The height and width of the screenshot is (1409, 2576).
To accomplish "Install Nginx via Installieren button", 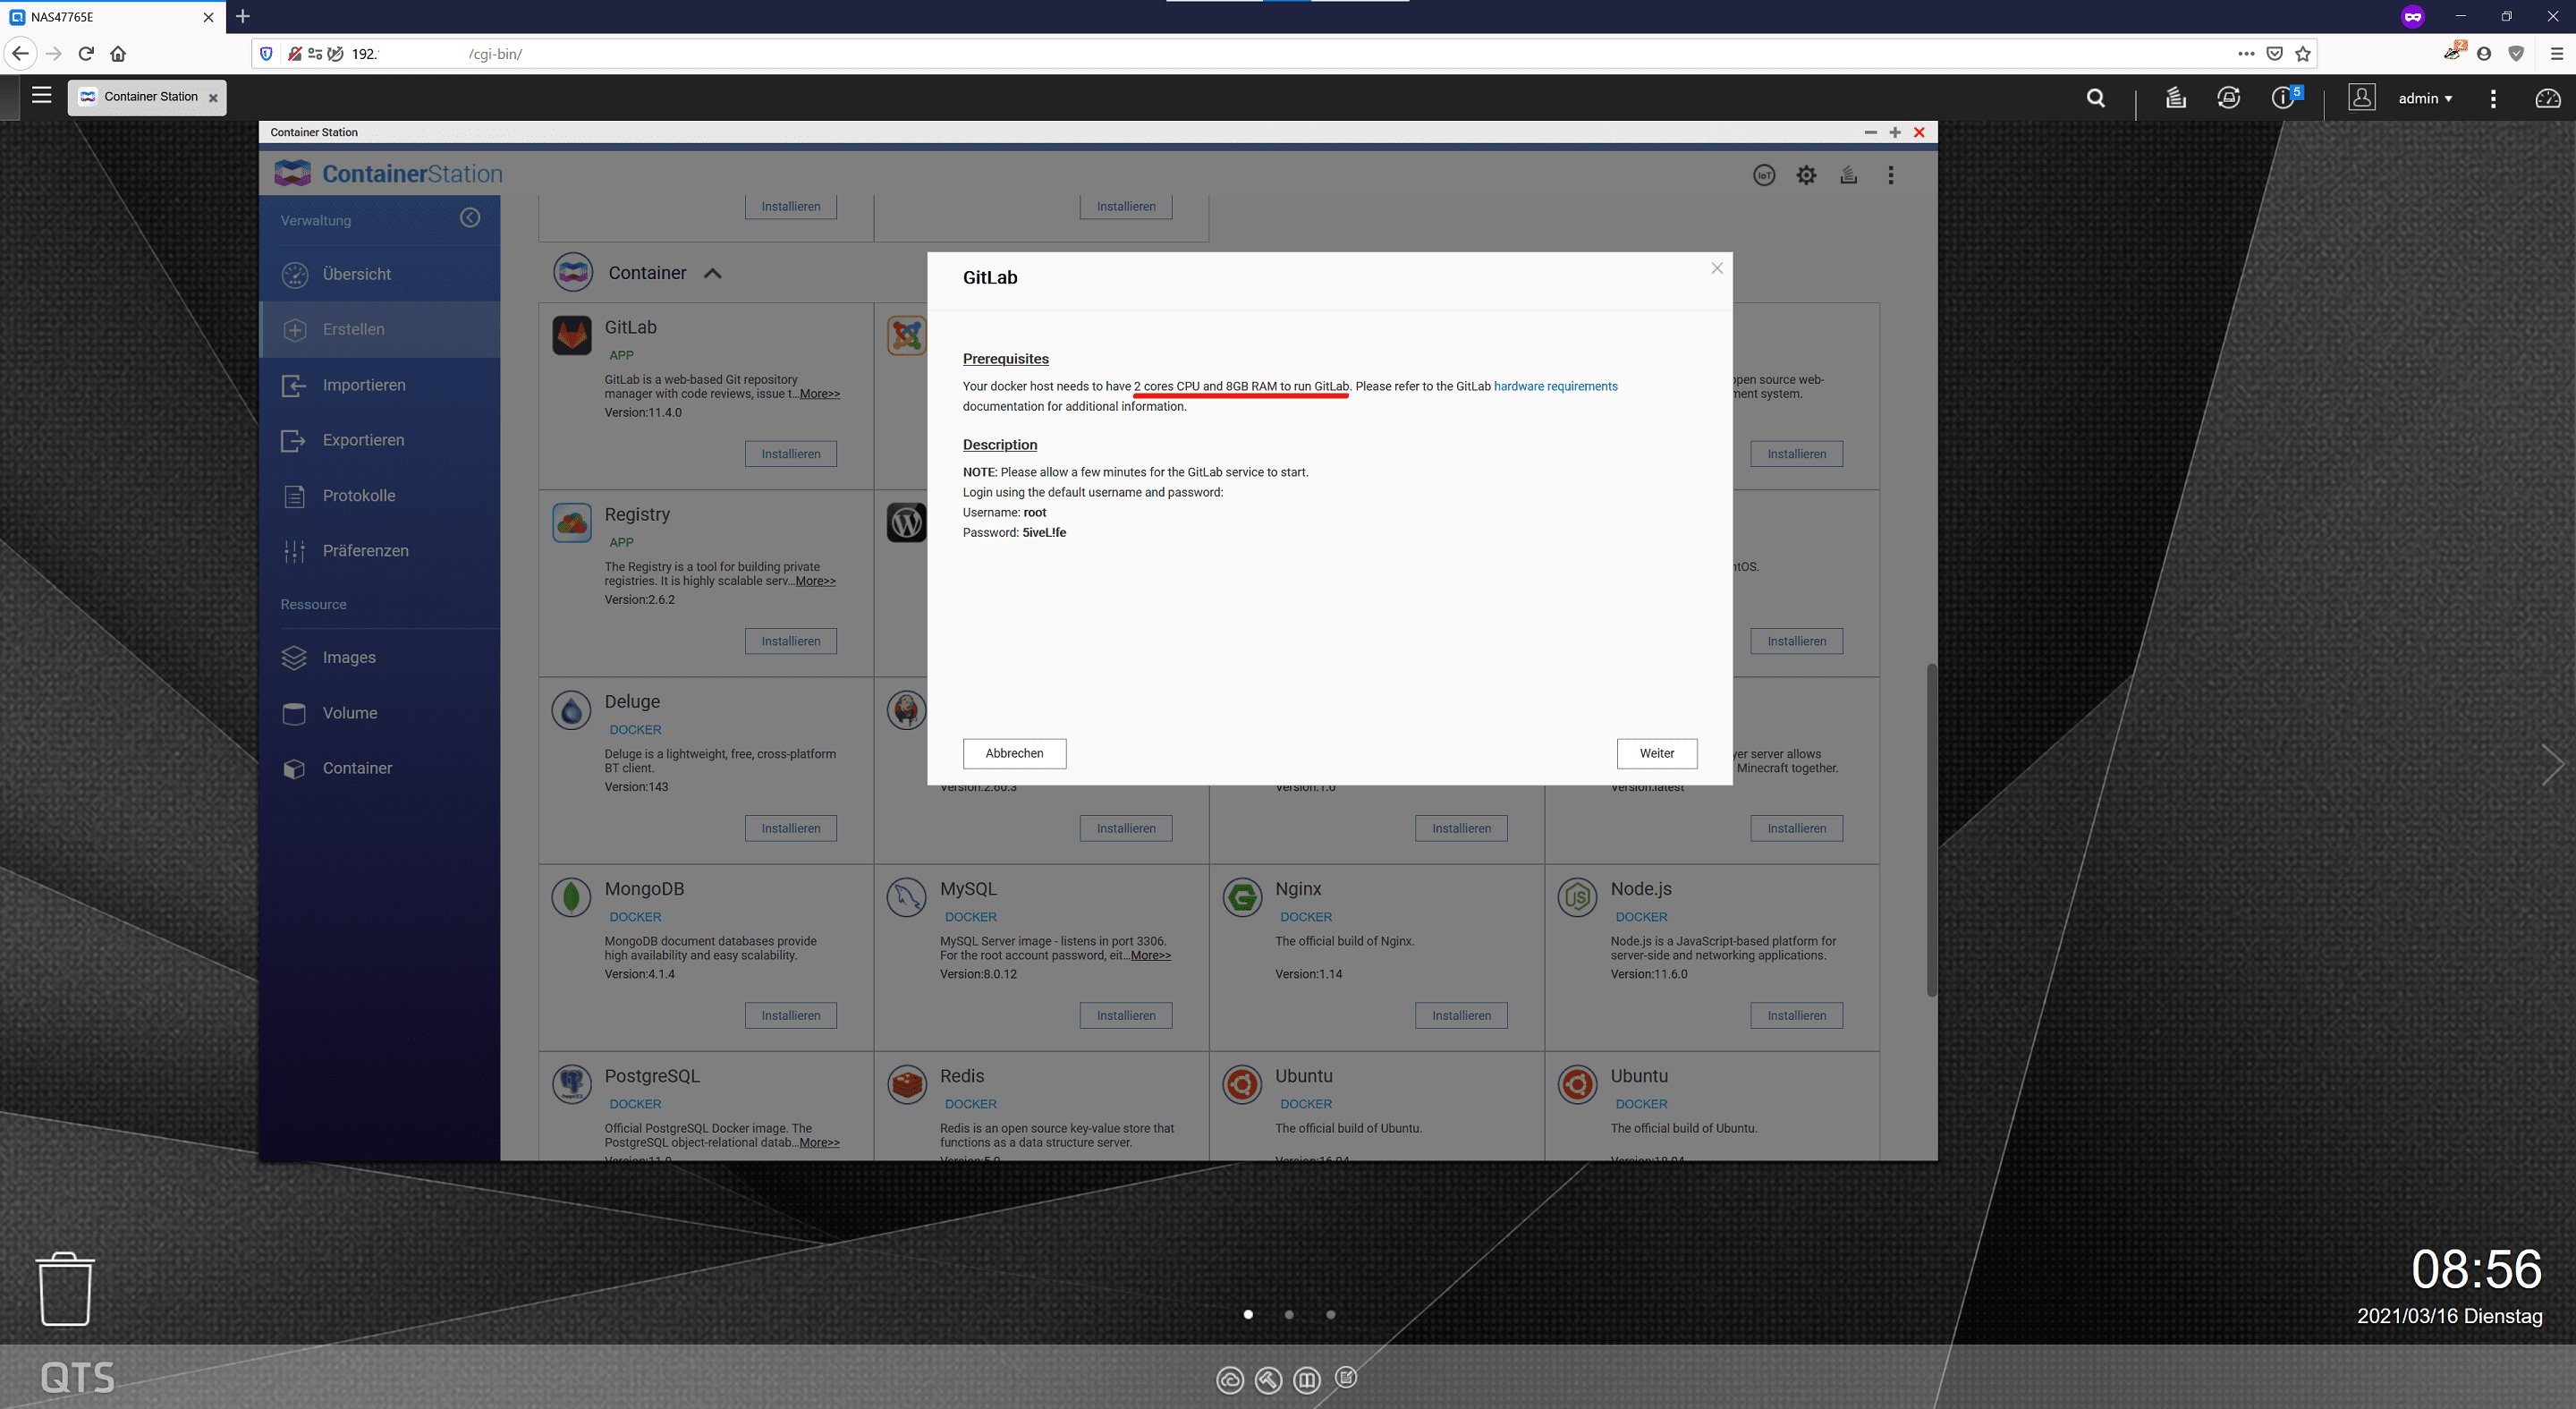I will 1461,1015.
